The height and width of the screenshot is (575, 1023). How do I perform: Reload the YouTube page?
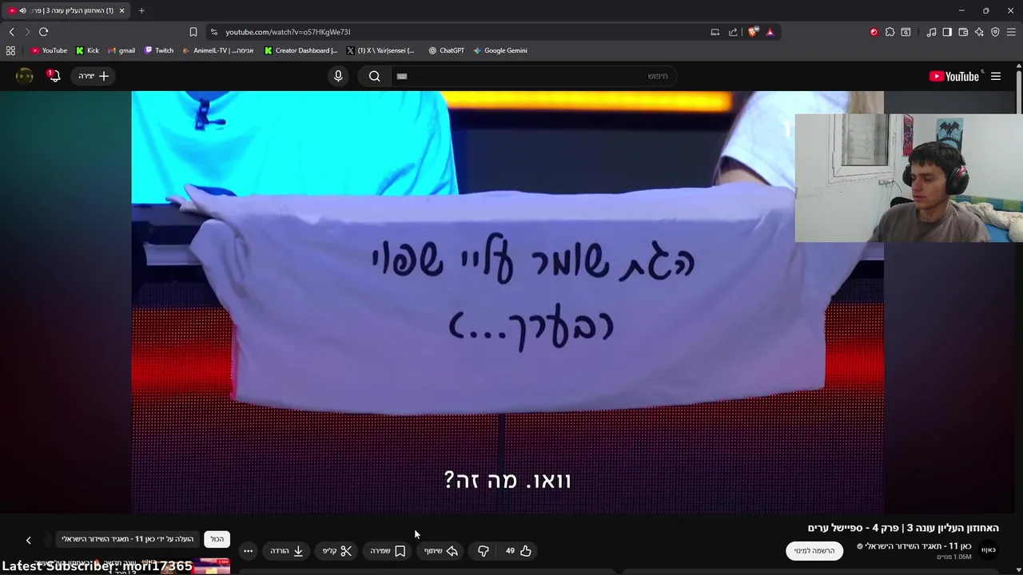point(43,32)
